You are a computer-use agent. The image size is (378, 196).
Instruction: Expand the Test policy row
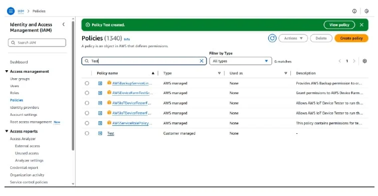point(100,133)
